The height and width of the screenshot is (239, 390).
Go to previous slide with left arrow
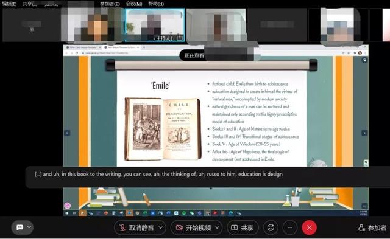pos(67,133)
